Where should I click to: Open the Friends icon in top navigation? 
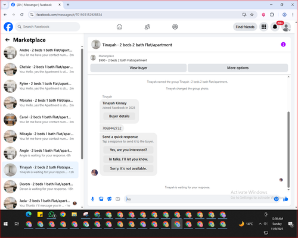(x=147, y=27)
